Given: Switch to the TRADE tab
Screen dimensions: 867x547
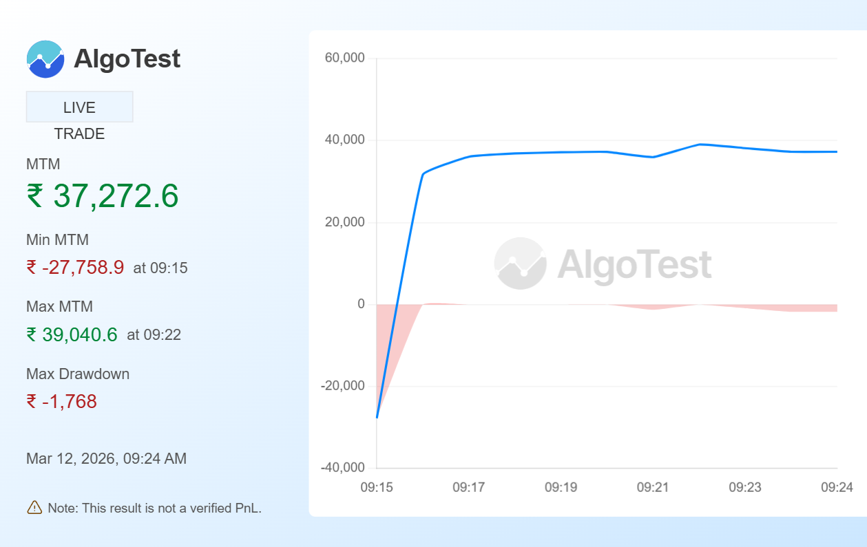Looking at the screenshot, I should pyautogui.click(x=79, y=133).
